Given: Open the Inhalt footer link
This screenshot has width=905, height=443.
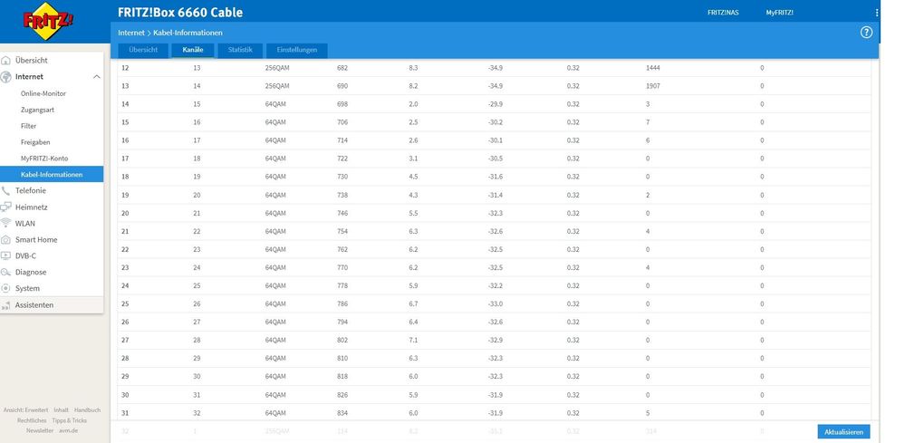Looking at the screenshot, I should point(62,410).
